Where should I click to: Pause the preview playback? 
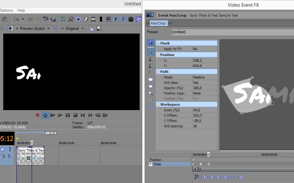(x=68, y=115)
